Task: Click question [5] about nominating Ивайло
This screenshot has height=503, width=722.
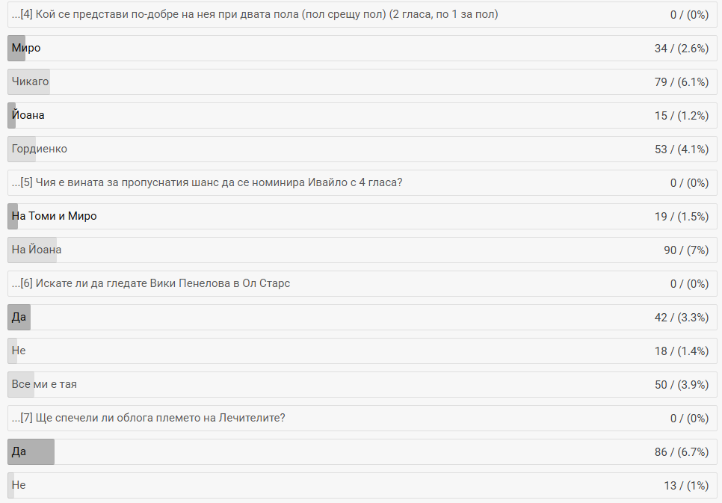Action: (x=207, y=182)
